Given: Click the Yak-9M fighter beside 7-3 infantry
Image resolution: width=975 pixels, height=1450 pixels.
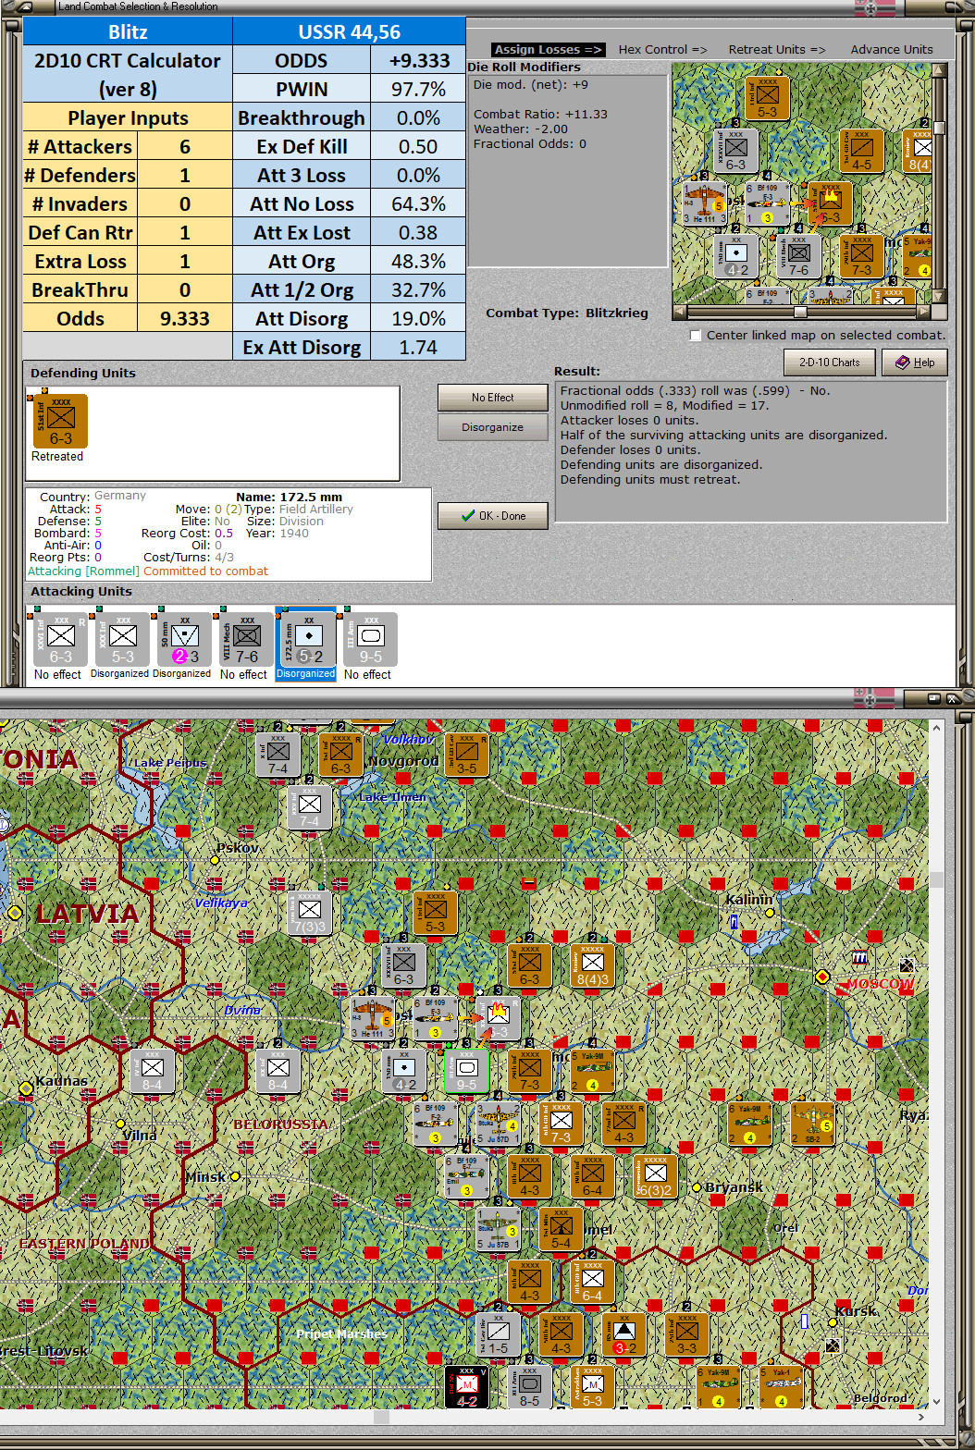Looking at the screenshot, I should [x=592, y=1071].
